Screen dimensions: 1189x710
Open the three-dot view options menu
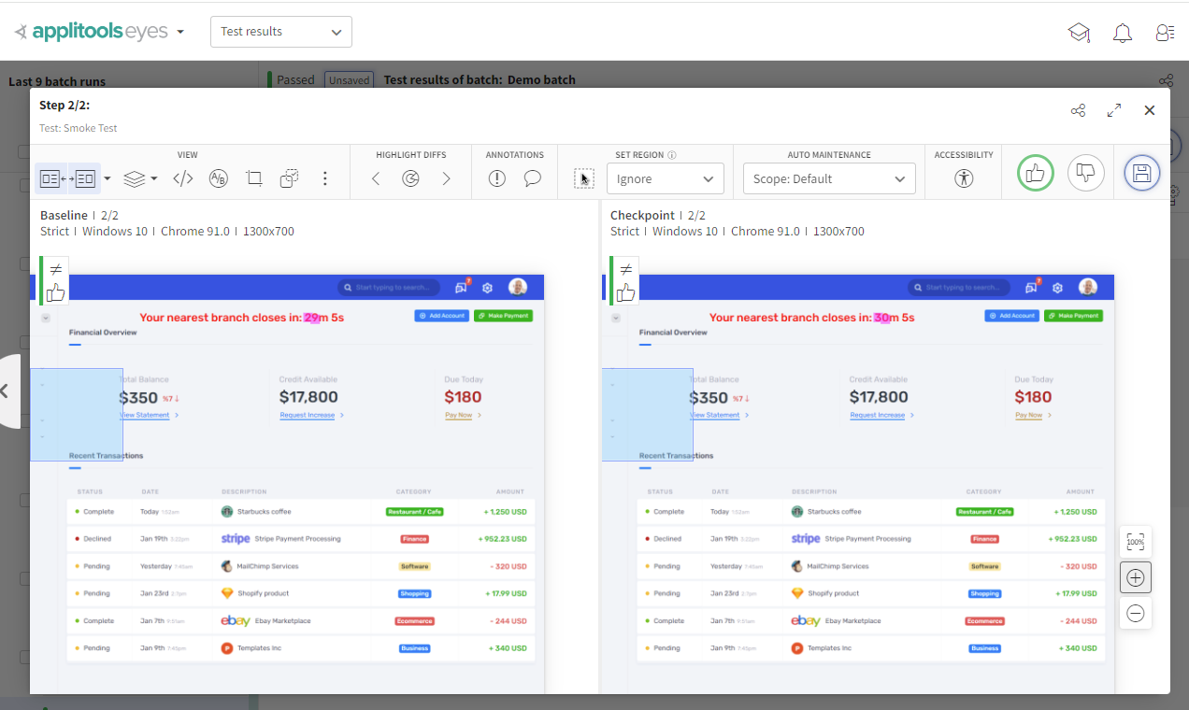tap(324, 177)
